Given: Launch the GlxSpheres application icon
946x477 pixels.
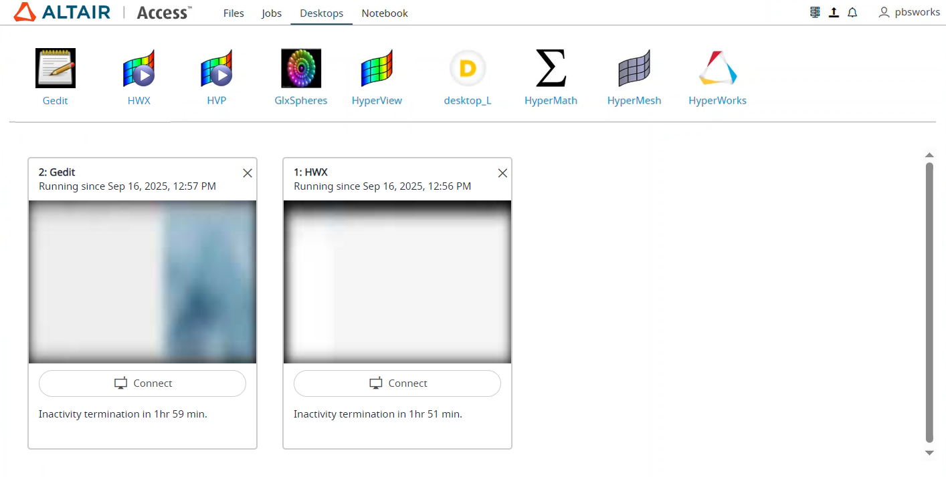Looking at the screenshot, I should coord(301,68).
